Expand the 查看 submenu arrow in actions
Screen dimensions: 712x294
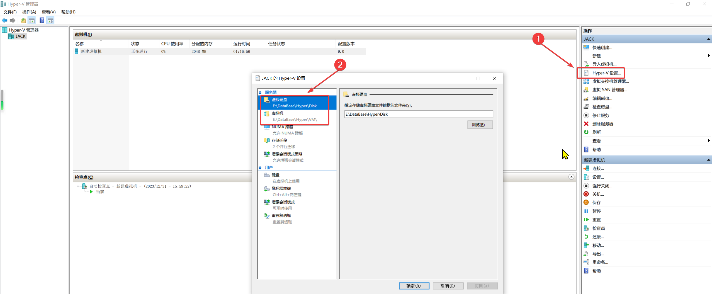(x=709, y=141)
